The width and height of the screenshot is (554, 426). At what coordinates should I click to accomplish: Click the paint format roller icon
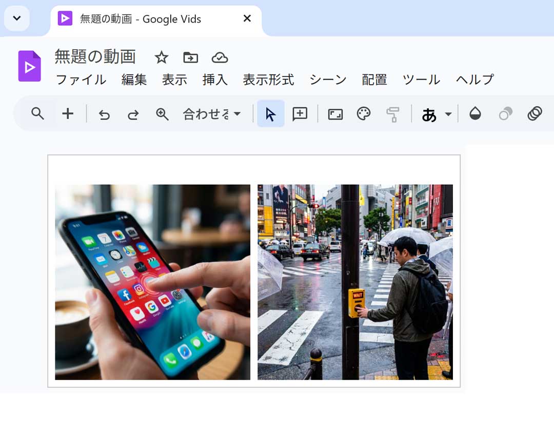[x=393, y=114]
